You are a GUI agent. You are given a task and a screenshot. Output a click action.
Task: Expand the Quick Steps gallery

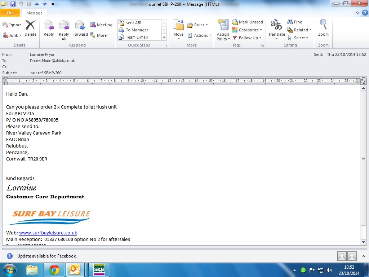click(164, 37)
